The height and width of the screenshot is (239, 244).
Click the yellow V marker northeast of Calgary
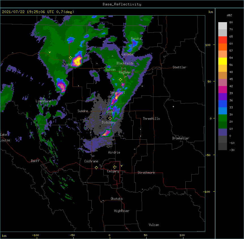coord(121,166)
